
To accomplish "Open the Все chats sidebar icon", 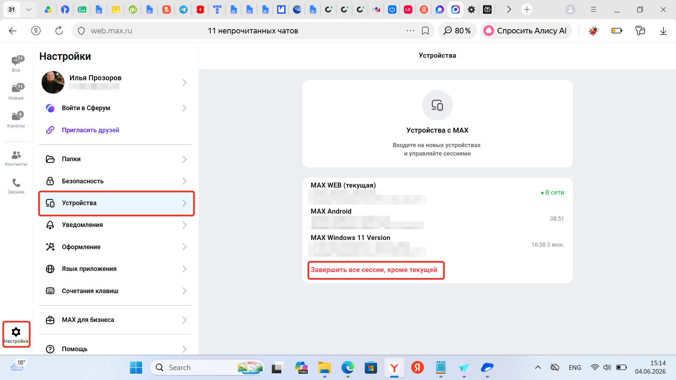I will 16,64.
